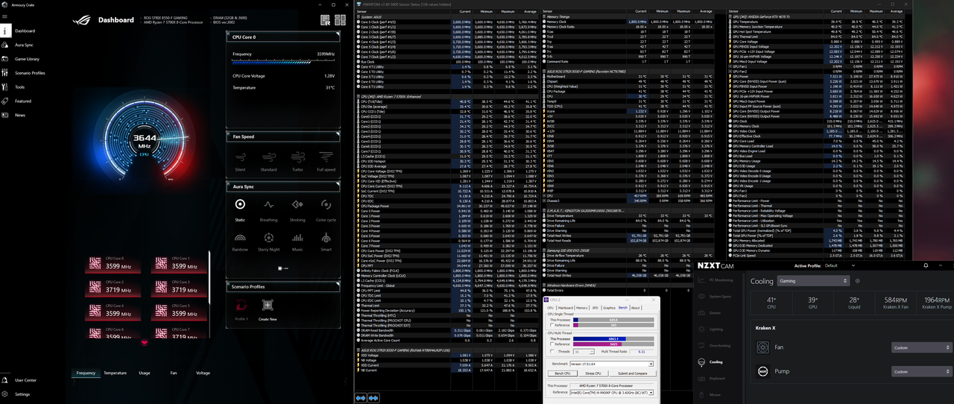Open Dashboard in Armoury Crate sidebar
This screenshot has width=954, height=404.
click(x=25, y=31)
